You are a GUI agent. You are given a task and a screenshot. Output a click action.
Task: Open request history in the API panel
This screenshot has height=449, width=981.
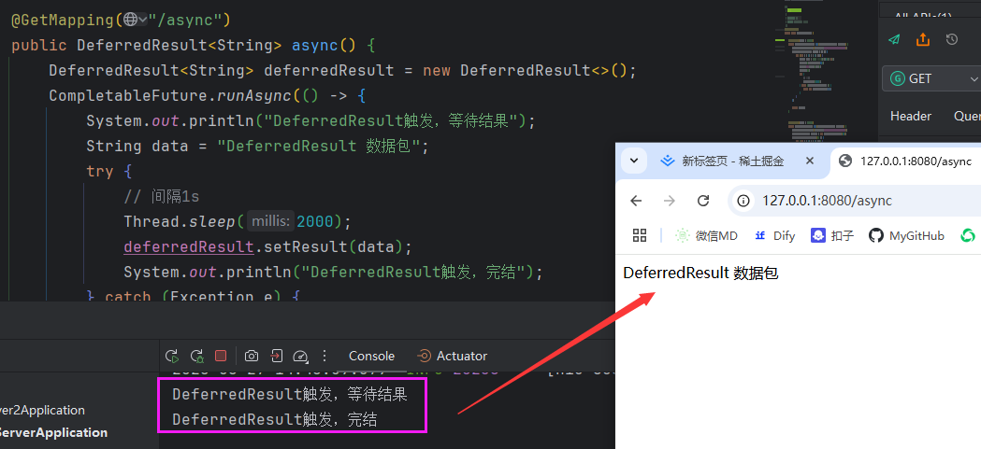(952, 39)
